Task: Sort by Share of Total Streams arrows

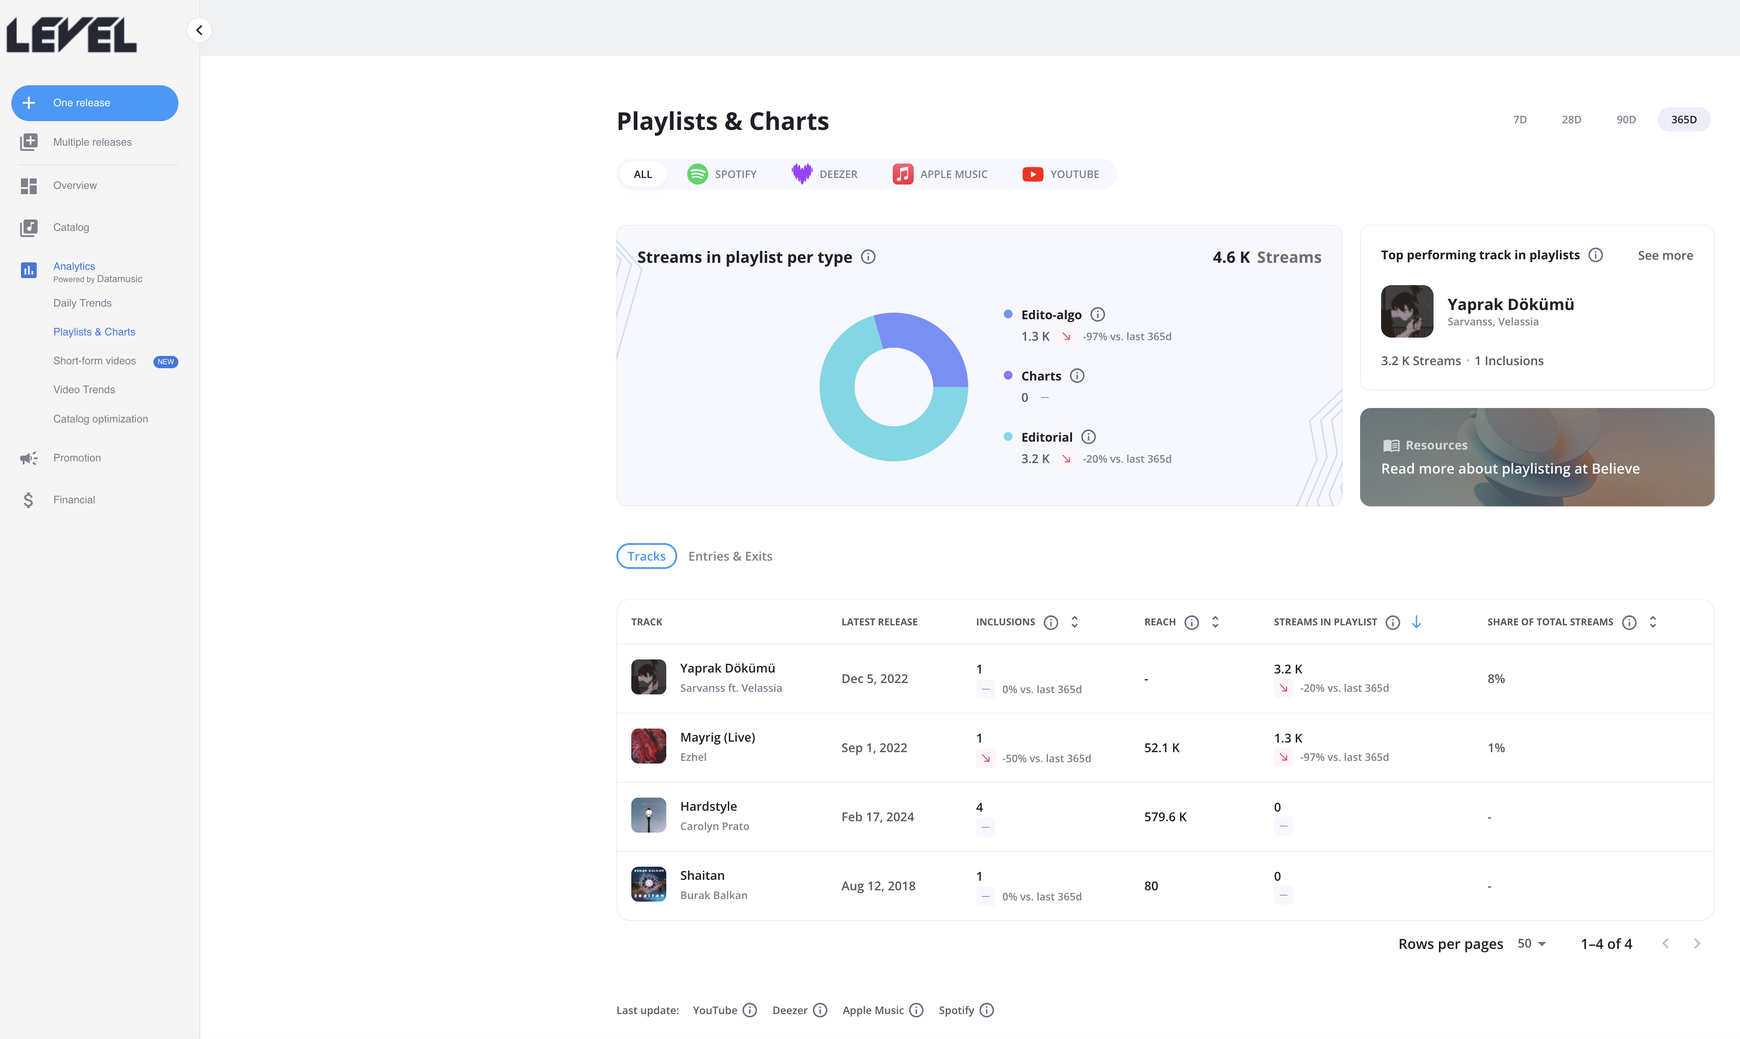Action: tap(1653, 622)
